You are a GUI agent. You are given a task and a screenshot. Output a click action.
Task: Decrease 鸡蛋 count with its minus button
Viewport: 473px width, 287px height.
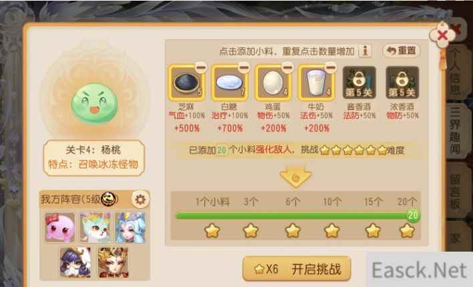[287, 67]
